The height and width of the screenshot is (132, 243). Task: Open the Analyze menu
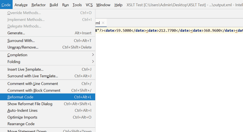point(21,5)
